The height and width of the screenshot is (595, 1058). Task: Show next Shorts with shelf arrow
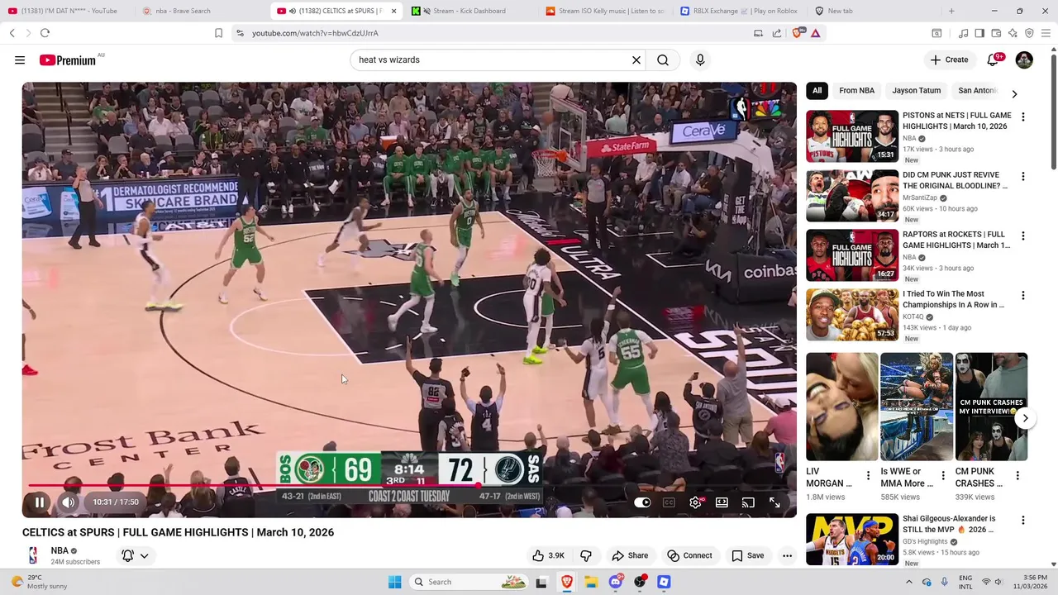(1025, 418)
